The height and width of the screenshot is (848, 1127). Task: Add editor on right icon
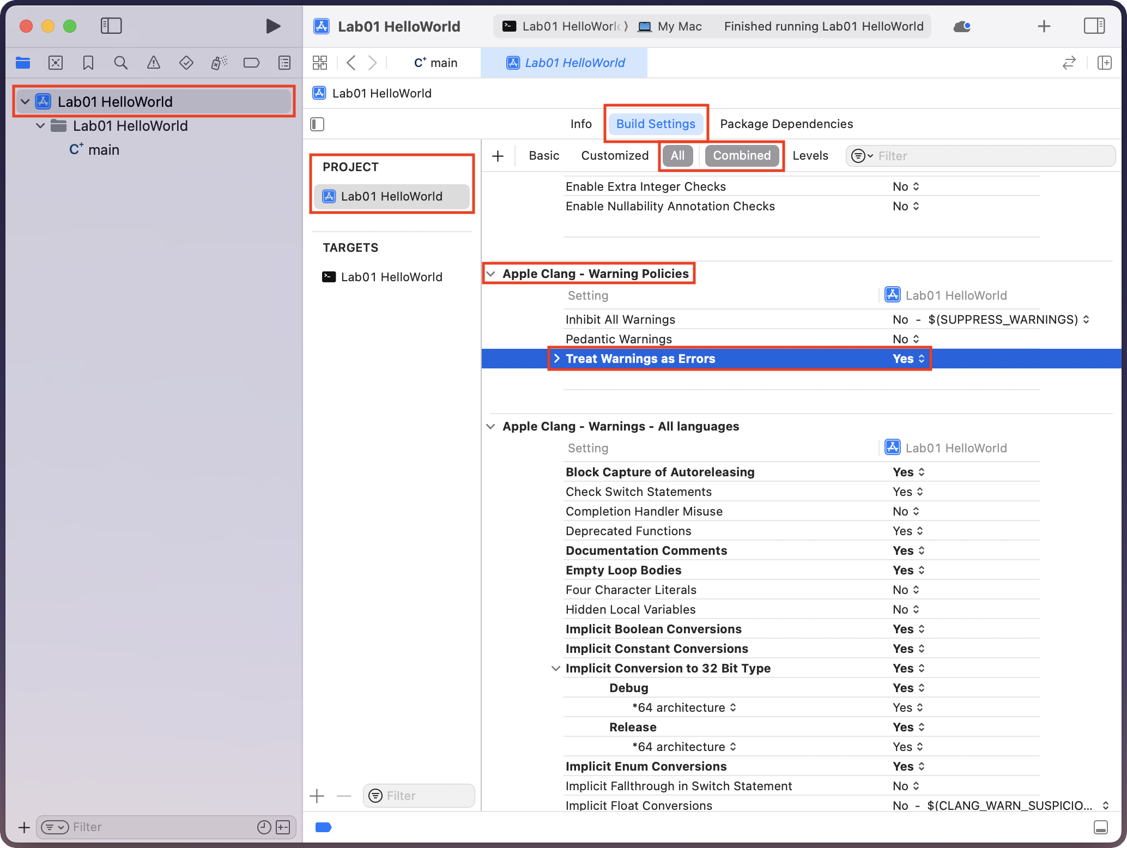tap(1104, 63)
